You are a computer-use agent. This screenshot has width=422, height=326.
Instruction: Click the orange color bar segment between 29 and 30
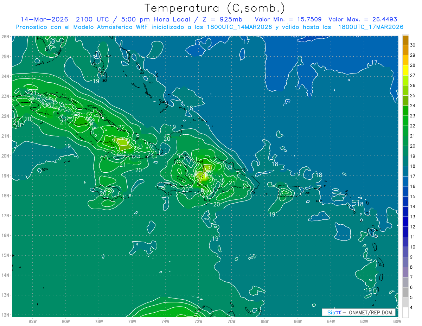click(405, 50)
